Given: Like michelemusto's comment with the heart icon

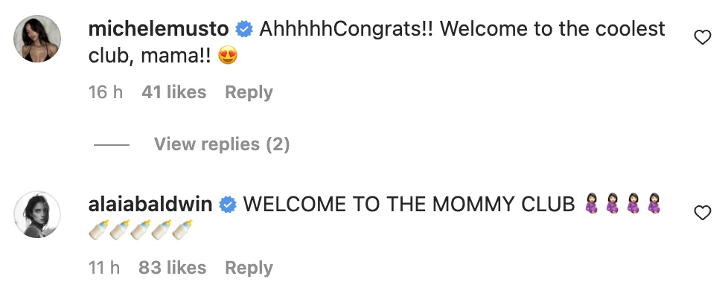Looking at the screenshot, I should tap(702, 38).
